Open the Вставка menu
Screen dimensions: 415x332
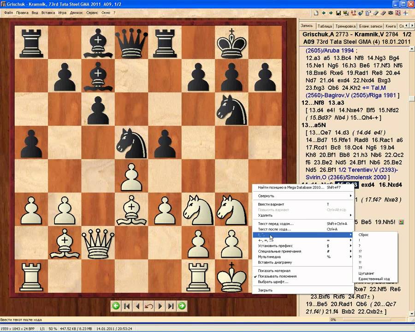point(48,12)
